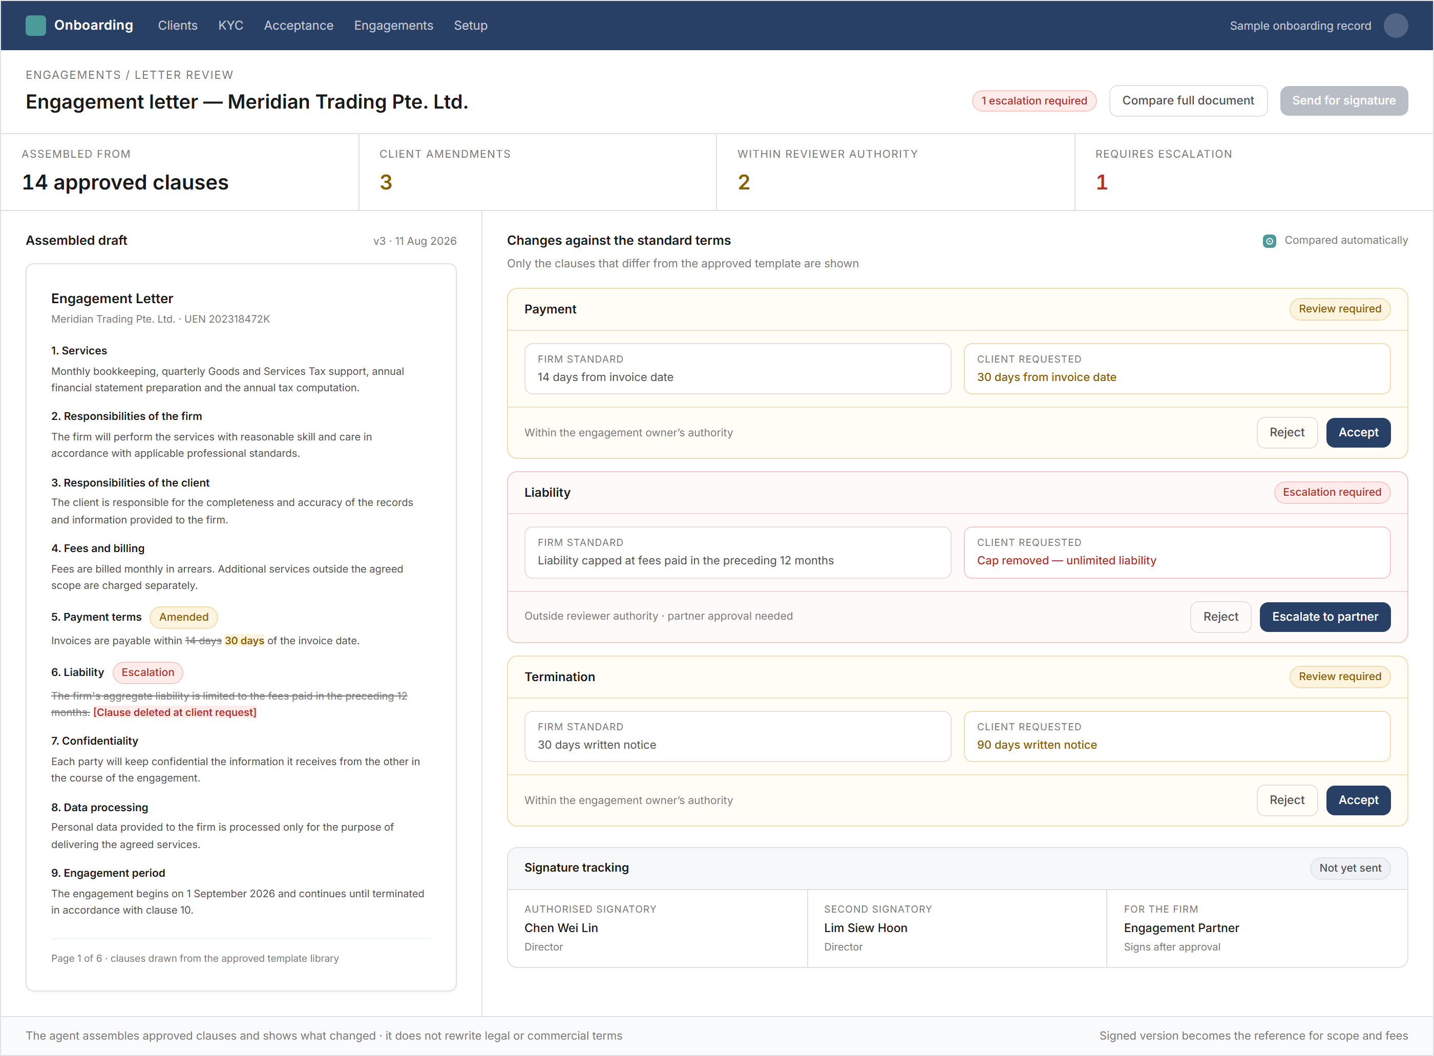The height and width of the screenshot is (1056, 1434).
Task: Reject the Liability clause amendment
Action: tap(1220, 617)
